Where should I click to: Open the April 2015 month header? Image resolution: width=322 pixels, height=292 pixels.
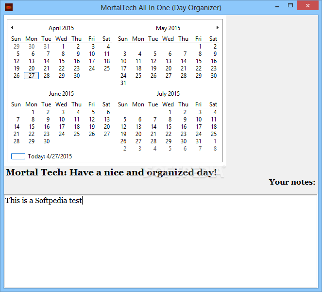click(x=61, y=28)
